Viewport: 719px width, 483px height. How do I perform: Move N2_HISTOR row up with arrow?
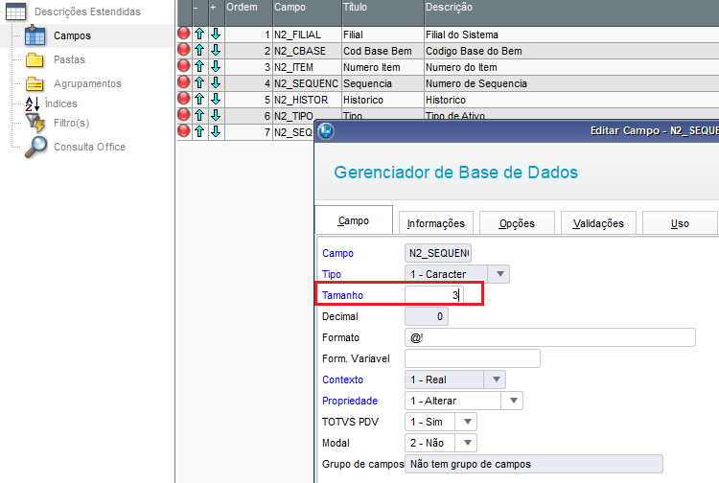(199, 99)
